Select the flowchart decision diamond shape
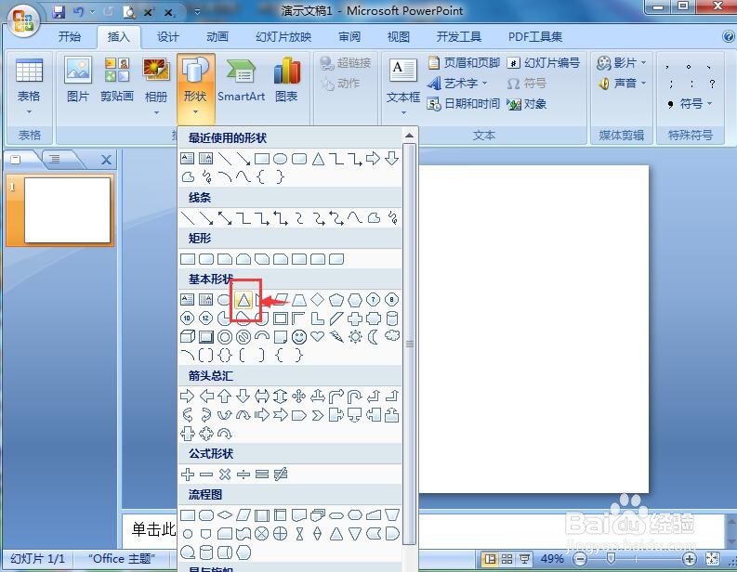737x572 pixels. coord(225,515)
